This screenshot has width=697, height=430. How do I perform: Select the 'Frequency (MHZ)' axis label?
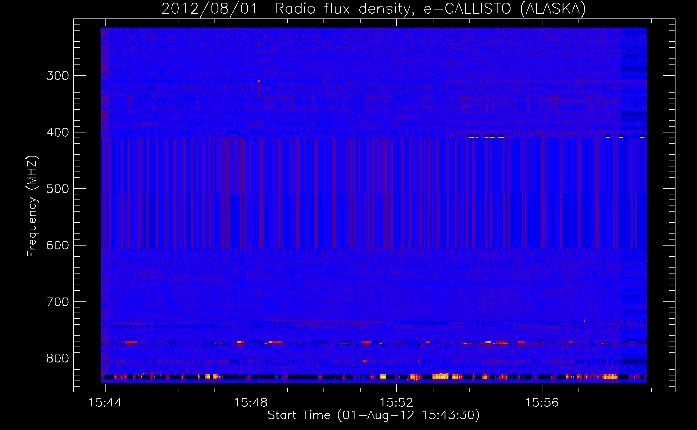(x=32, y=206)
